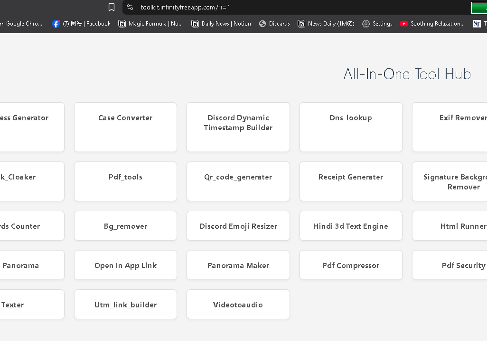The width and height of the screenshot is (487, 341).
Task: Open the Panorama Maker tool
Action: point(238,265)
